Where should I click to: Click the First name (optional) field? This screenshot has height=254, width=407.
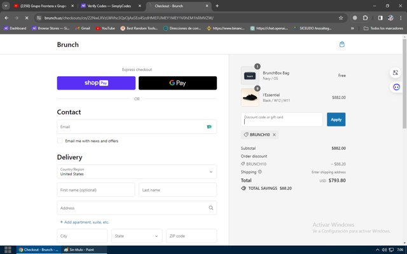coord(96,190)
